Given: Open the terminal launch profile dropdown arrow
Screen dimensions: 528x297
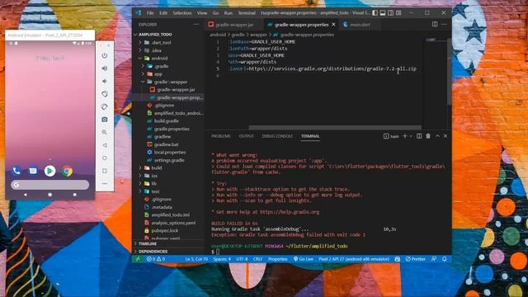Looking at the screenshot, I should tap(411, 136).
